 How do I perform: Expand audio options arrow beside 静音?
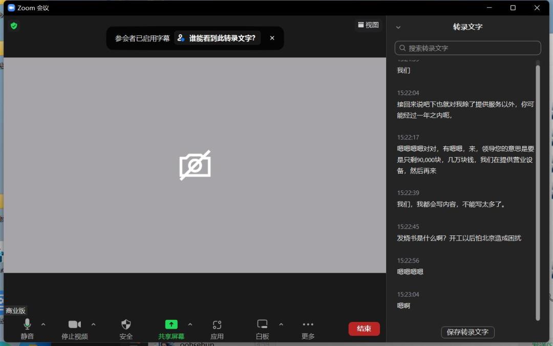[43, 324]
